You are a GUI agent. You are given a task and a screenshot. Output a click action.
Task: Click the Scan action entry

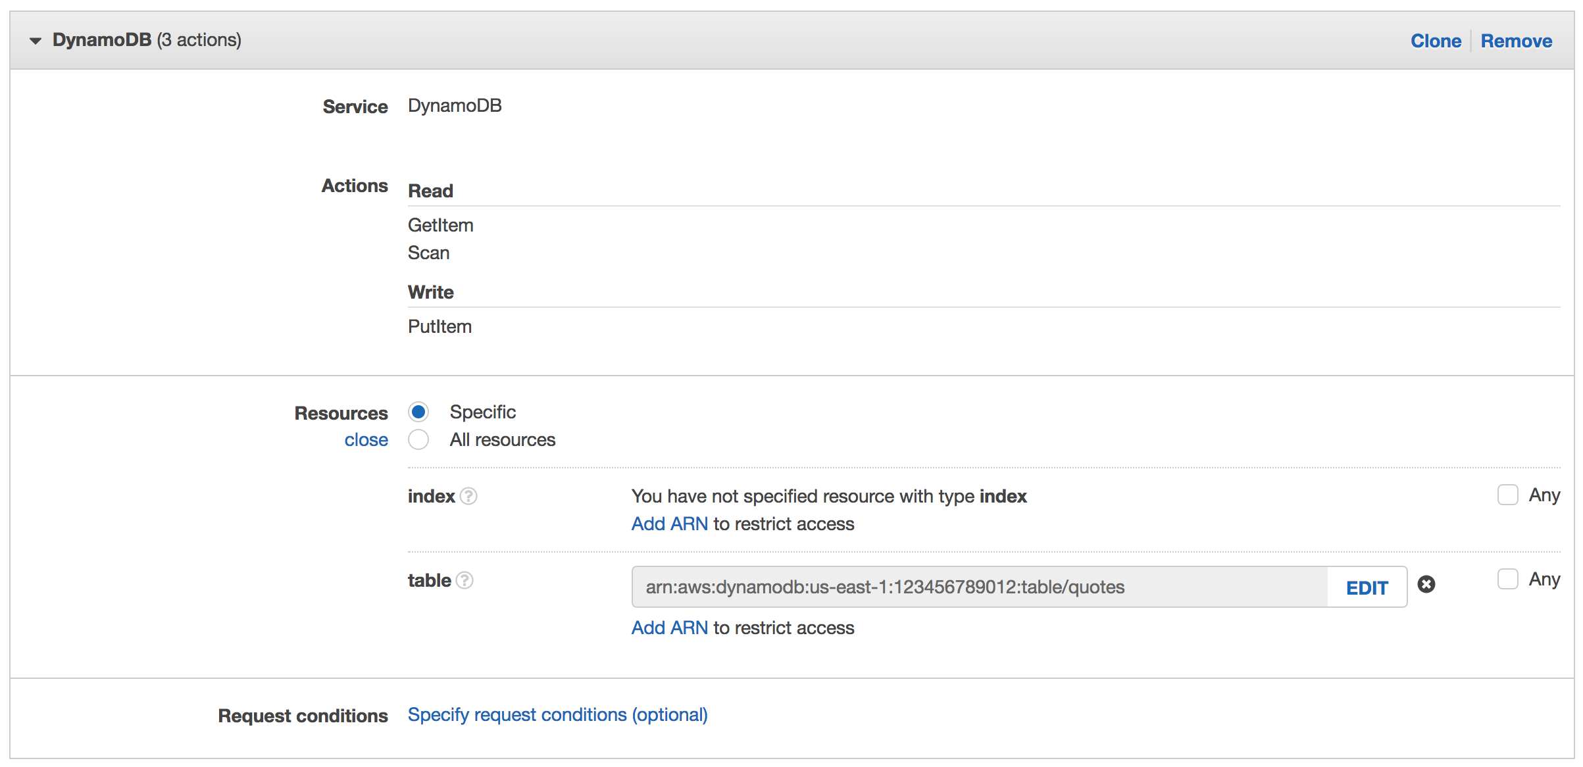pyautogui.click(x=428, y=253)
